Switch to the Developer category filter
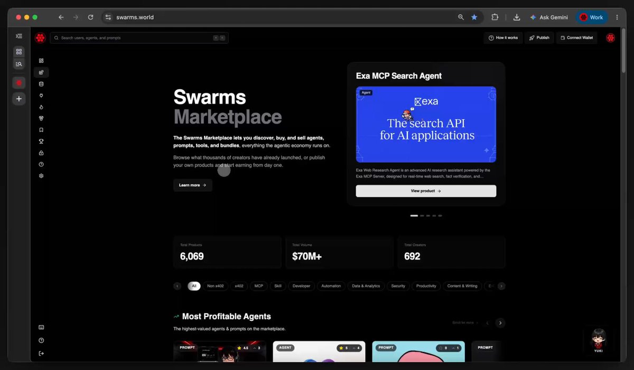Viewport: 634px width, 370px height. (301, 286)
